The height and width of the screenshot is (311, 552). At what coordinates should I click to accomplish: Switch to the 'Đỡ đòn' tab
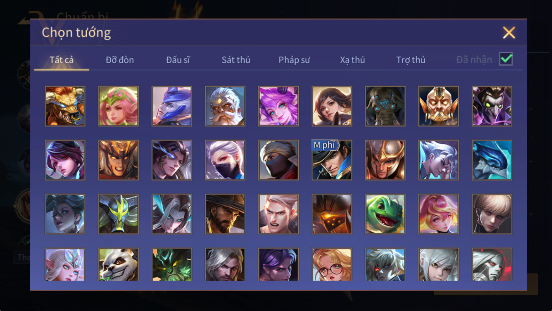tap(120, 60)
